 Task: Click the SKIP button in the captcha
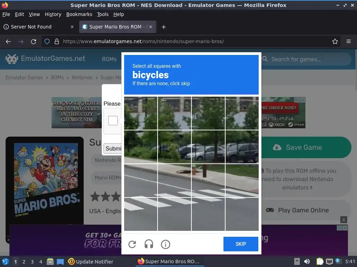tap(241, 244)
